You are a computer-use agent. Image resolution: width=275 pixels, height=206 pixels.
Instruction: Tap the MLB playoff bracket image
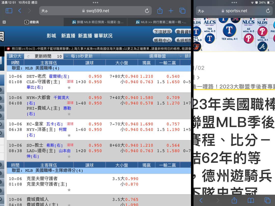(234, 35)
